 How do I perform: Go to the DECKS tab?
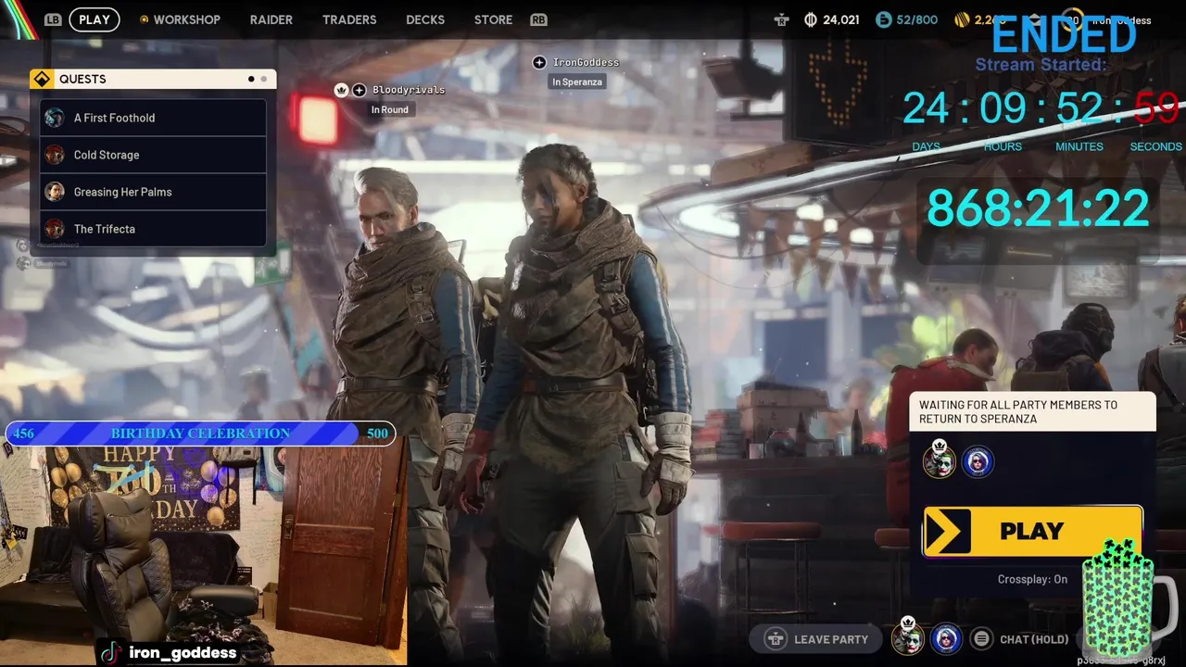coord(425,19)
